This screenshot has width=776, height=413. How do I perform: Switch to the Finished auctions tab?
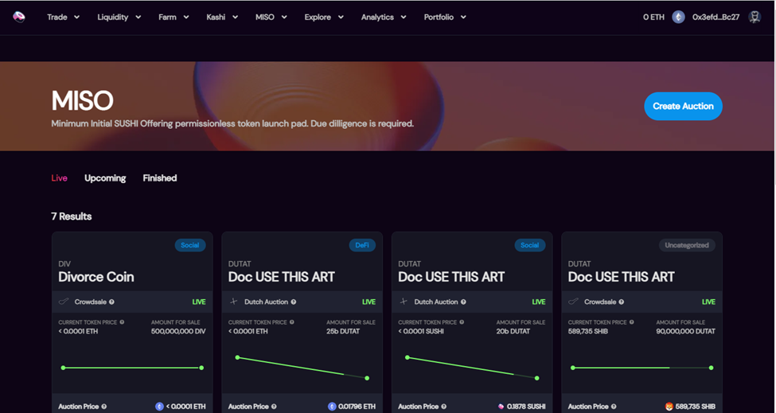pyautogui.click(x=160, y=178)
